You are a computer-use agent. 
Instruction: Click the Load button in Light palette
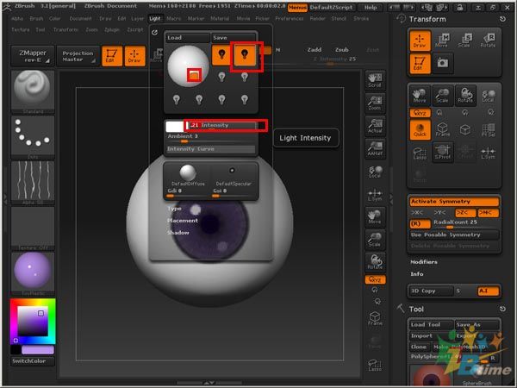187,38
